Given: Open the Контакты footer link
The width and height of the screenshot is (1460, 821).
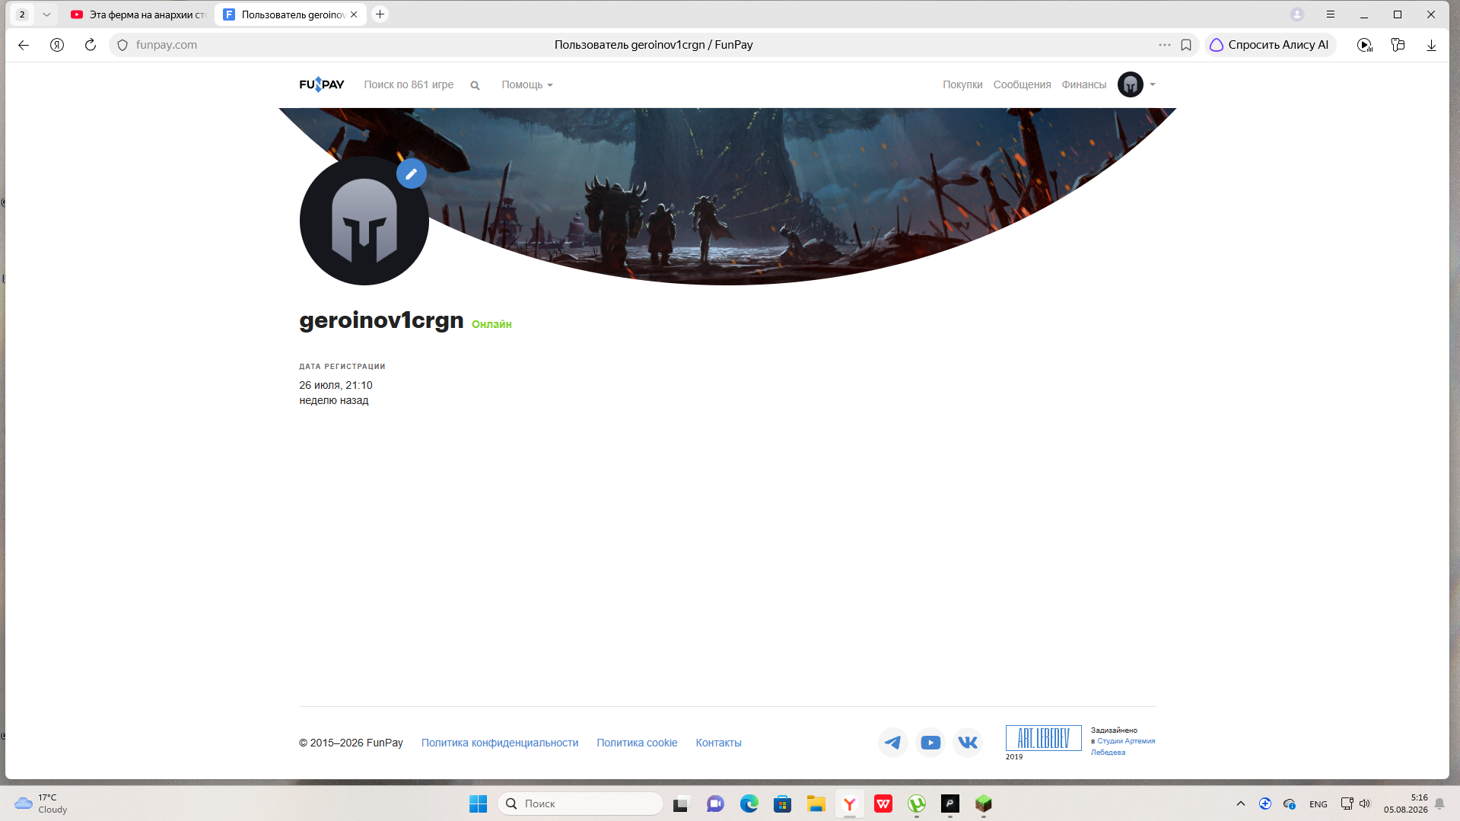Looking at the screenshot, I should click(x=718, y=743).
